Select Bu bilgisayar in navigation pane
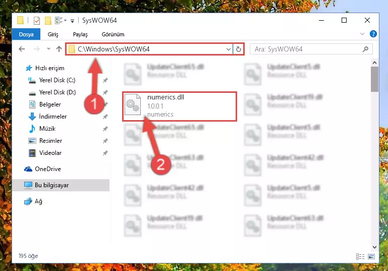 [x=61, y=185]
